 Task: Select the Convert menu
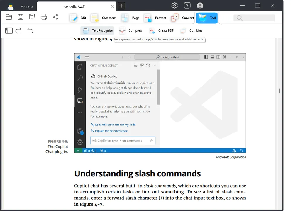point(183,18)
